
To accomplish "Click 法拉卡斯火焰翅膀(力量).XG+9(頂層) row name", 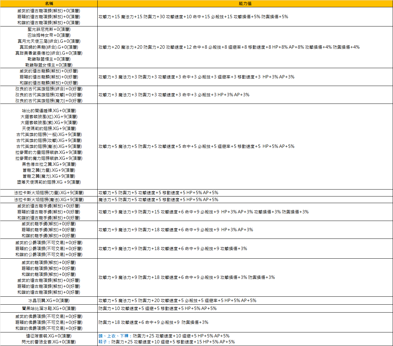I will click(x=49, y=193).
